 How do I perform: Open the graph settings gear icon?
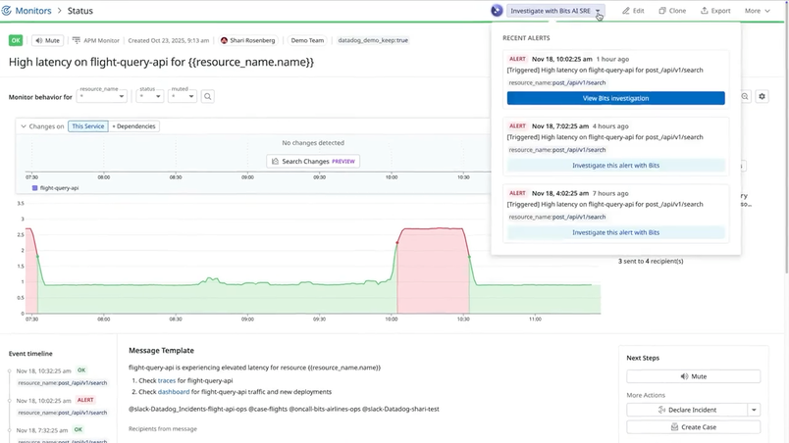[x=762, y=96]
